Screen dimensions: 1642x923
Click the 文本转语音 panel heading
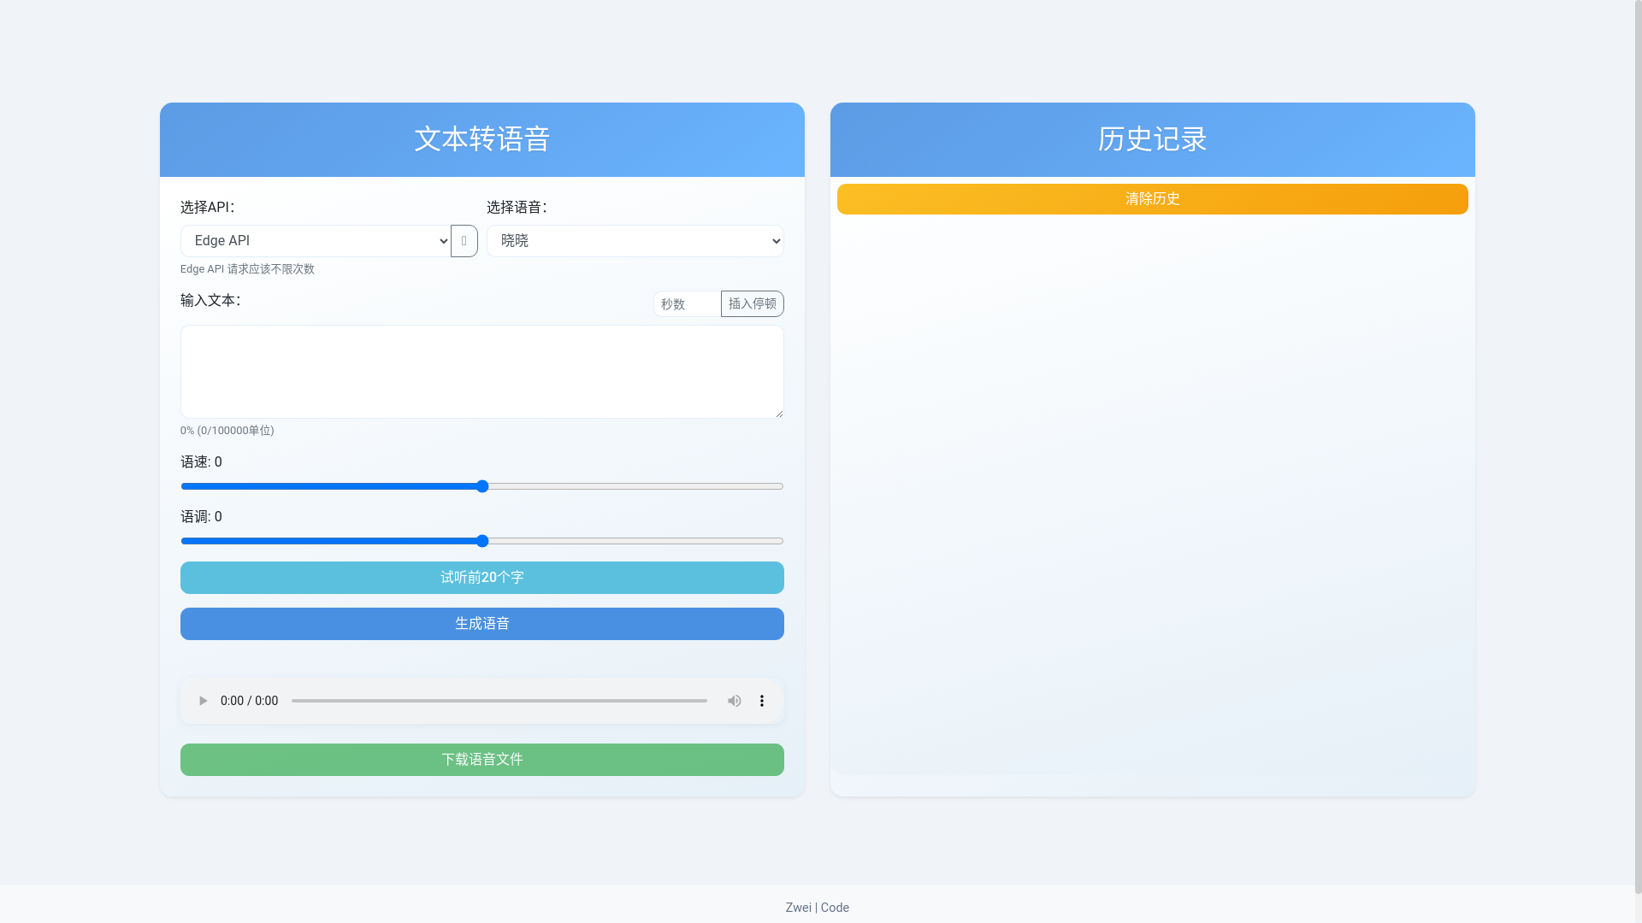(482, 139)
